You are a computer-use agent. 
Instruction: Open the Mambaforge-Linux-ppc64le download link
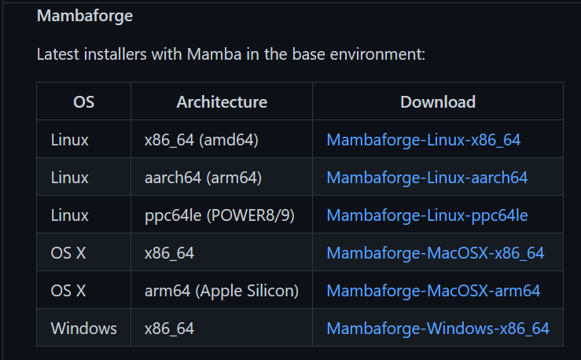click(427, 215)
